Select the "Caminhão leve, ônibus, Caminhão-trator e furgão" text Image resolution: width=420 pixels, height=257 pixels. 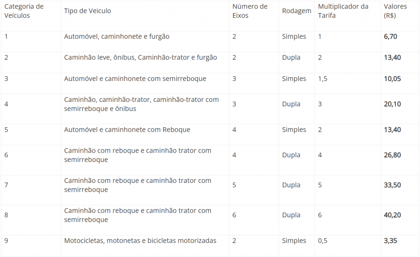140,57
